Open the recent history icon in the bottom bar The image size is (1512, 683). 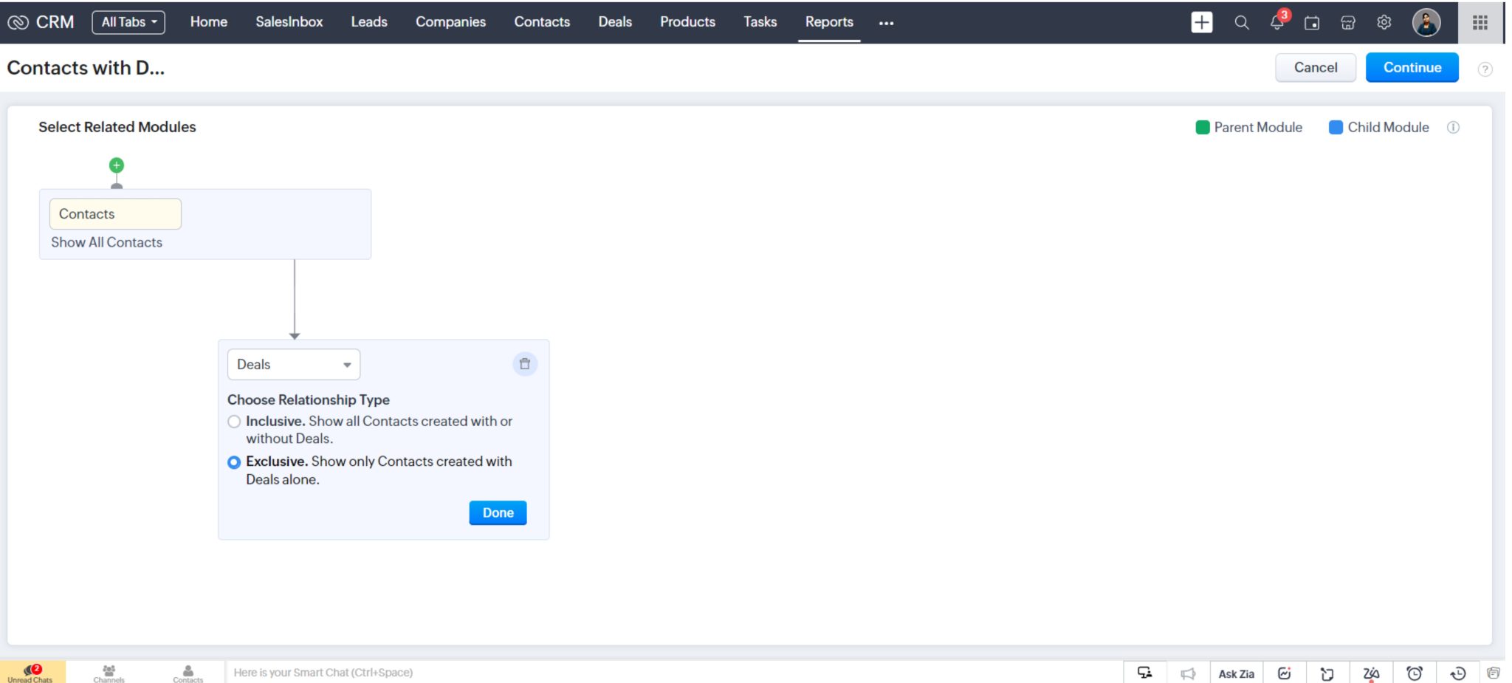pyautogui.click(x=1457, y=673)
